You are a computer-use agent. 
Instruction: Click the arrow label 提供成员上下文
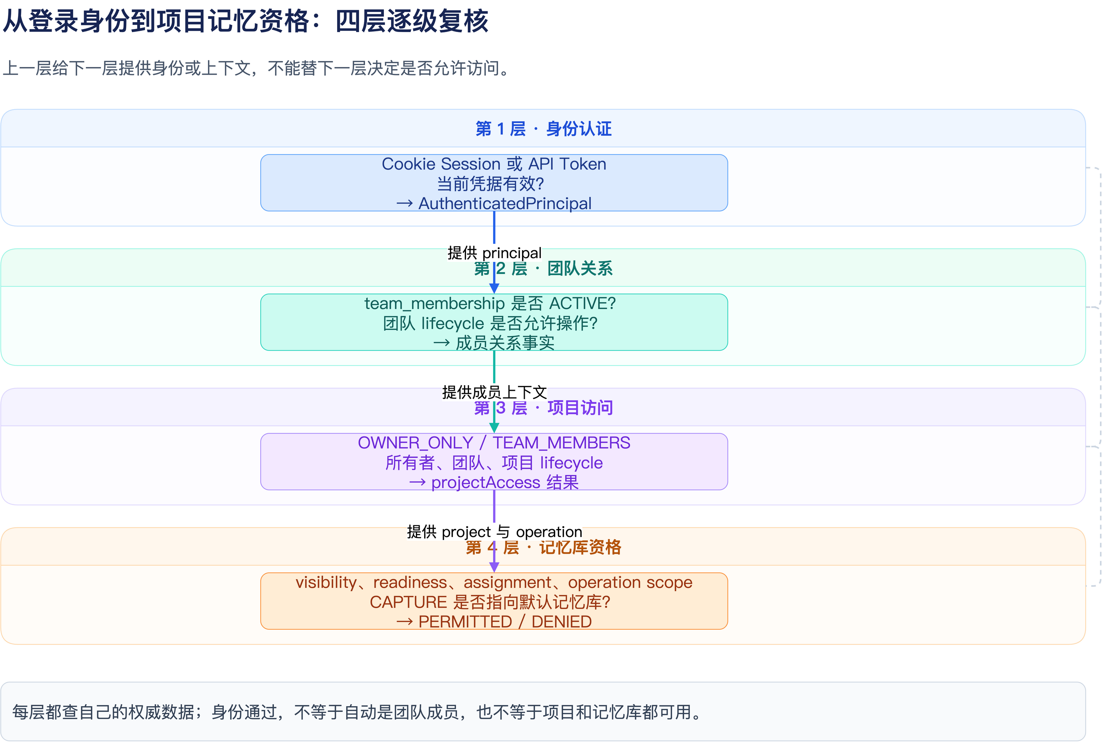click(494, 392)
